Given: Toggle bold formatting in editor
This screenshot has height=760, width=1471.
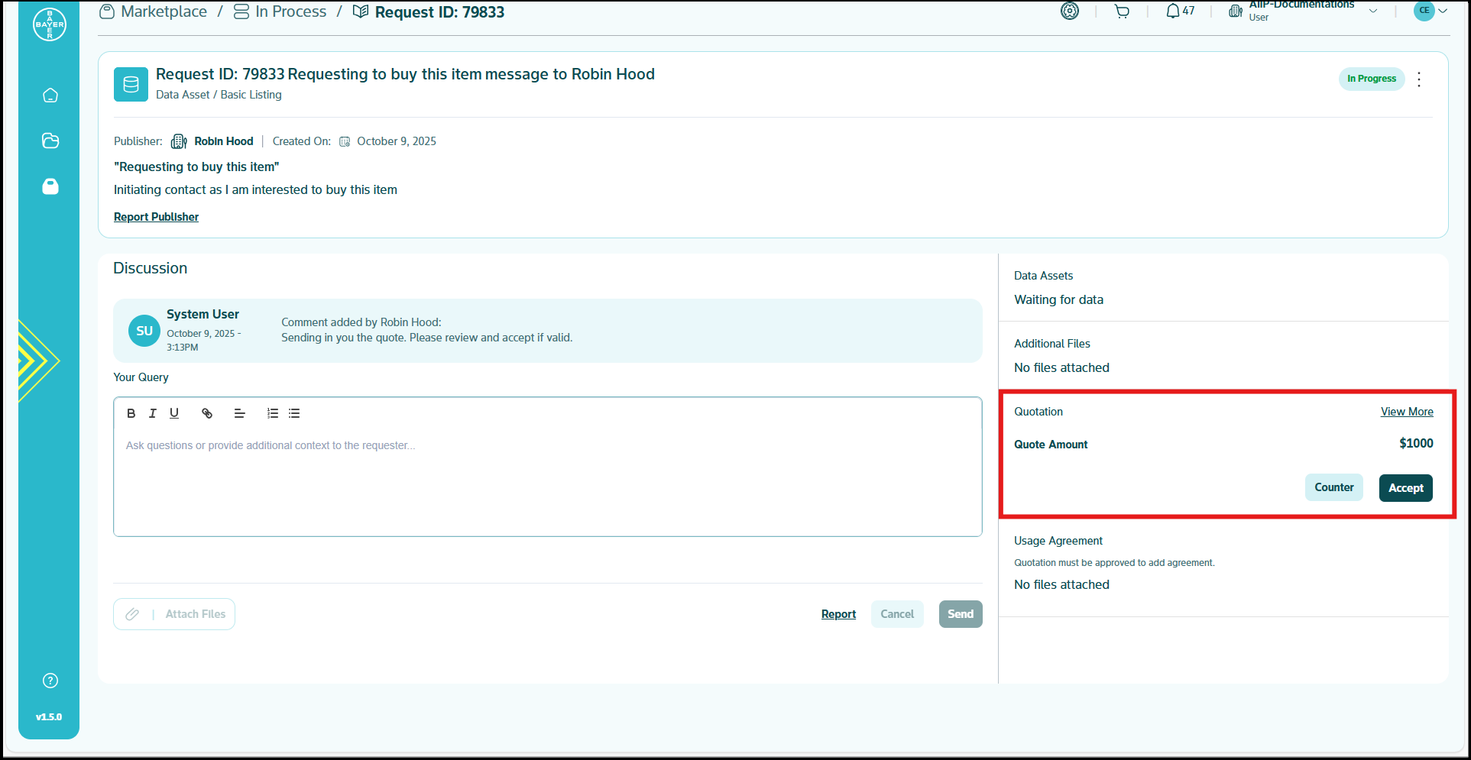Looking at the screenshot, I should pos(131,413).
